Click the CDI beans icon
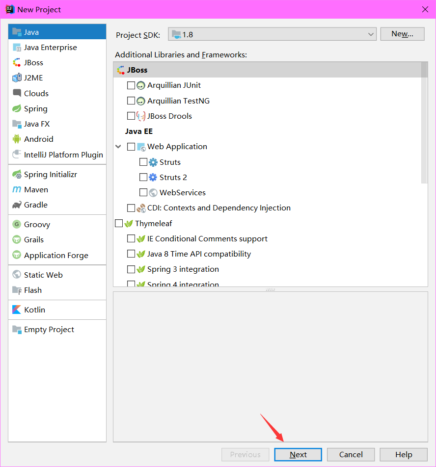Screen dimensions: 436x467 140,208
